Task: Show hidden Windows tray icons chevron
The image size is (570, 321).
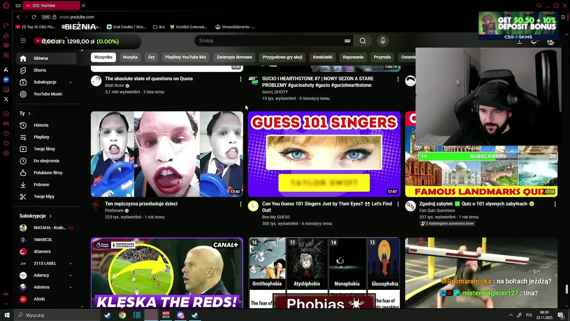Action: [x=510, y=315]
